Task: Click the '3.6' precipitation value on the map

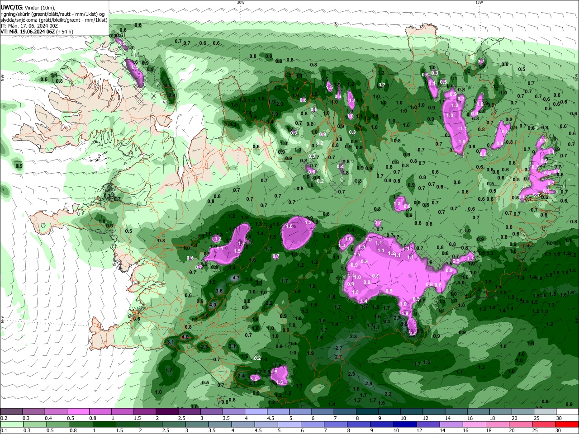Action: point(219,291)
